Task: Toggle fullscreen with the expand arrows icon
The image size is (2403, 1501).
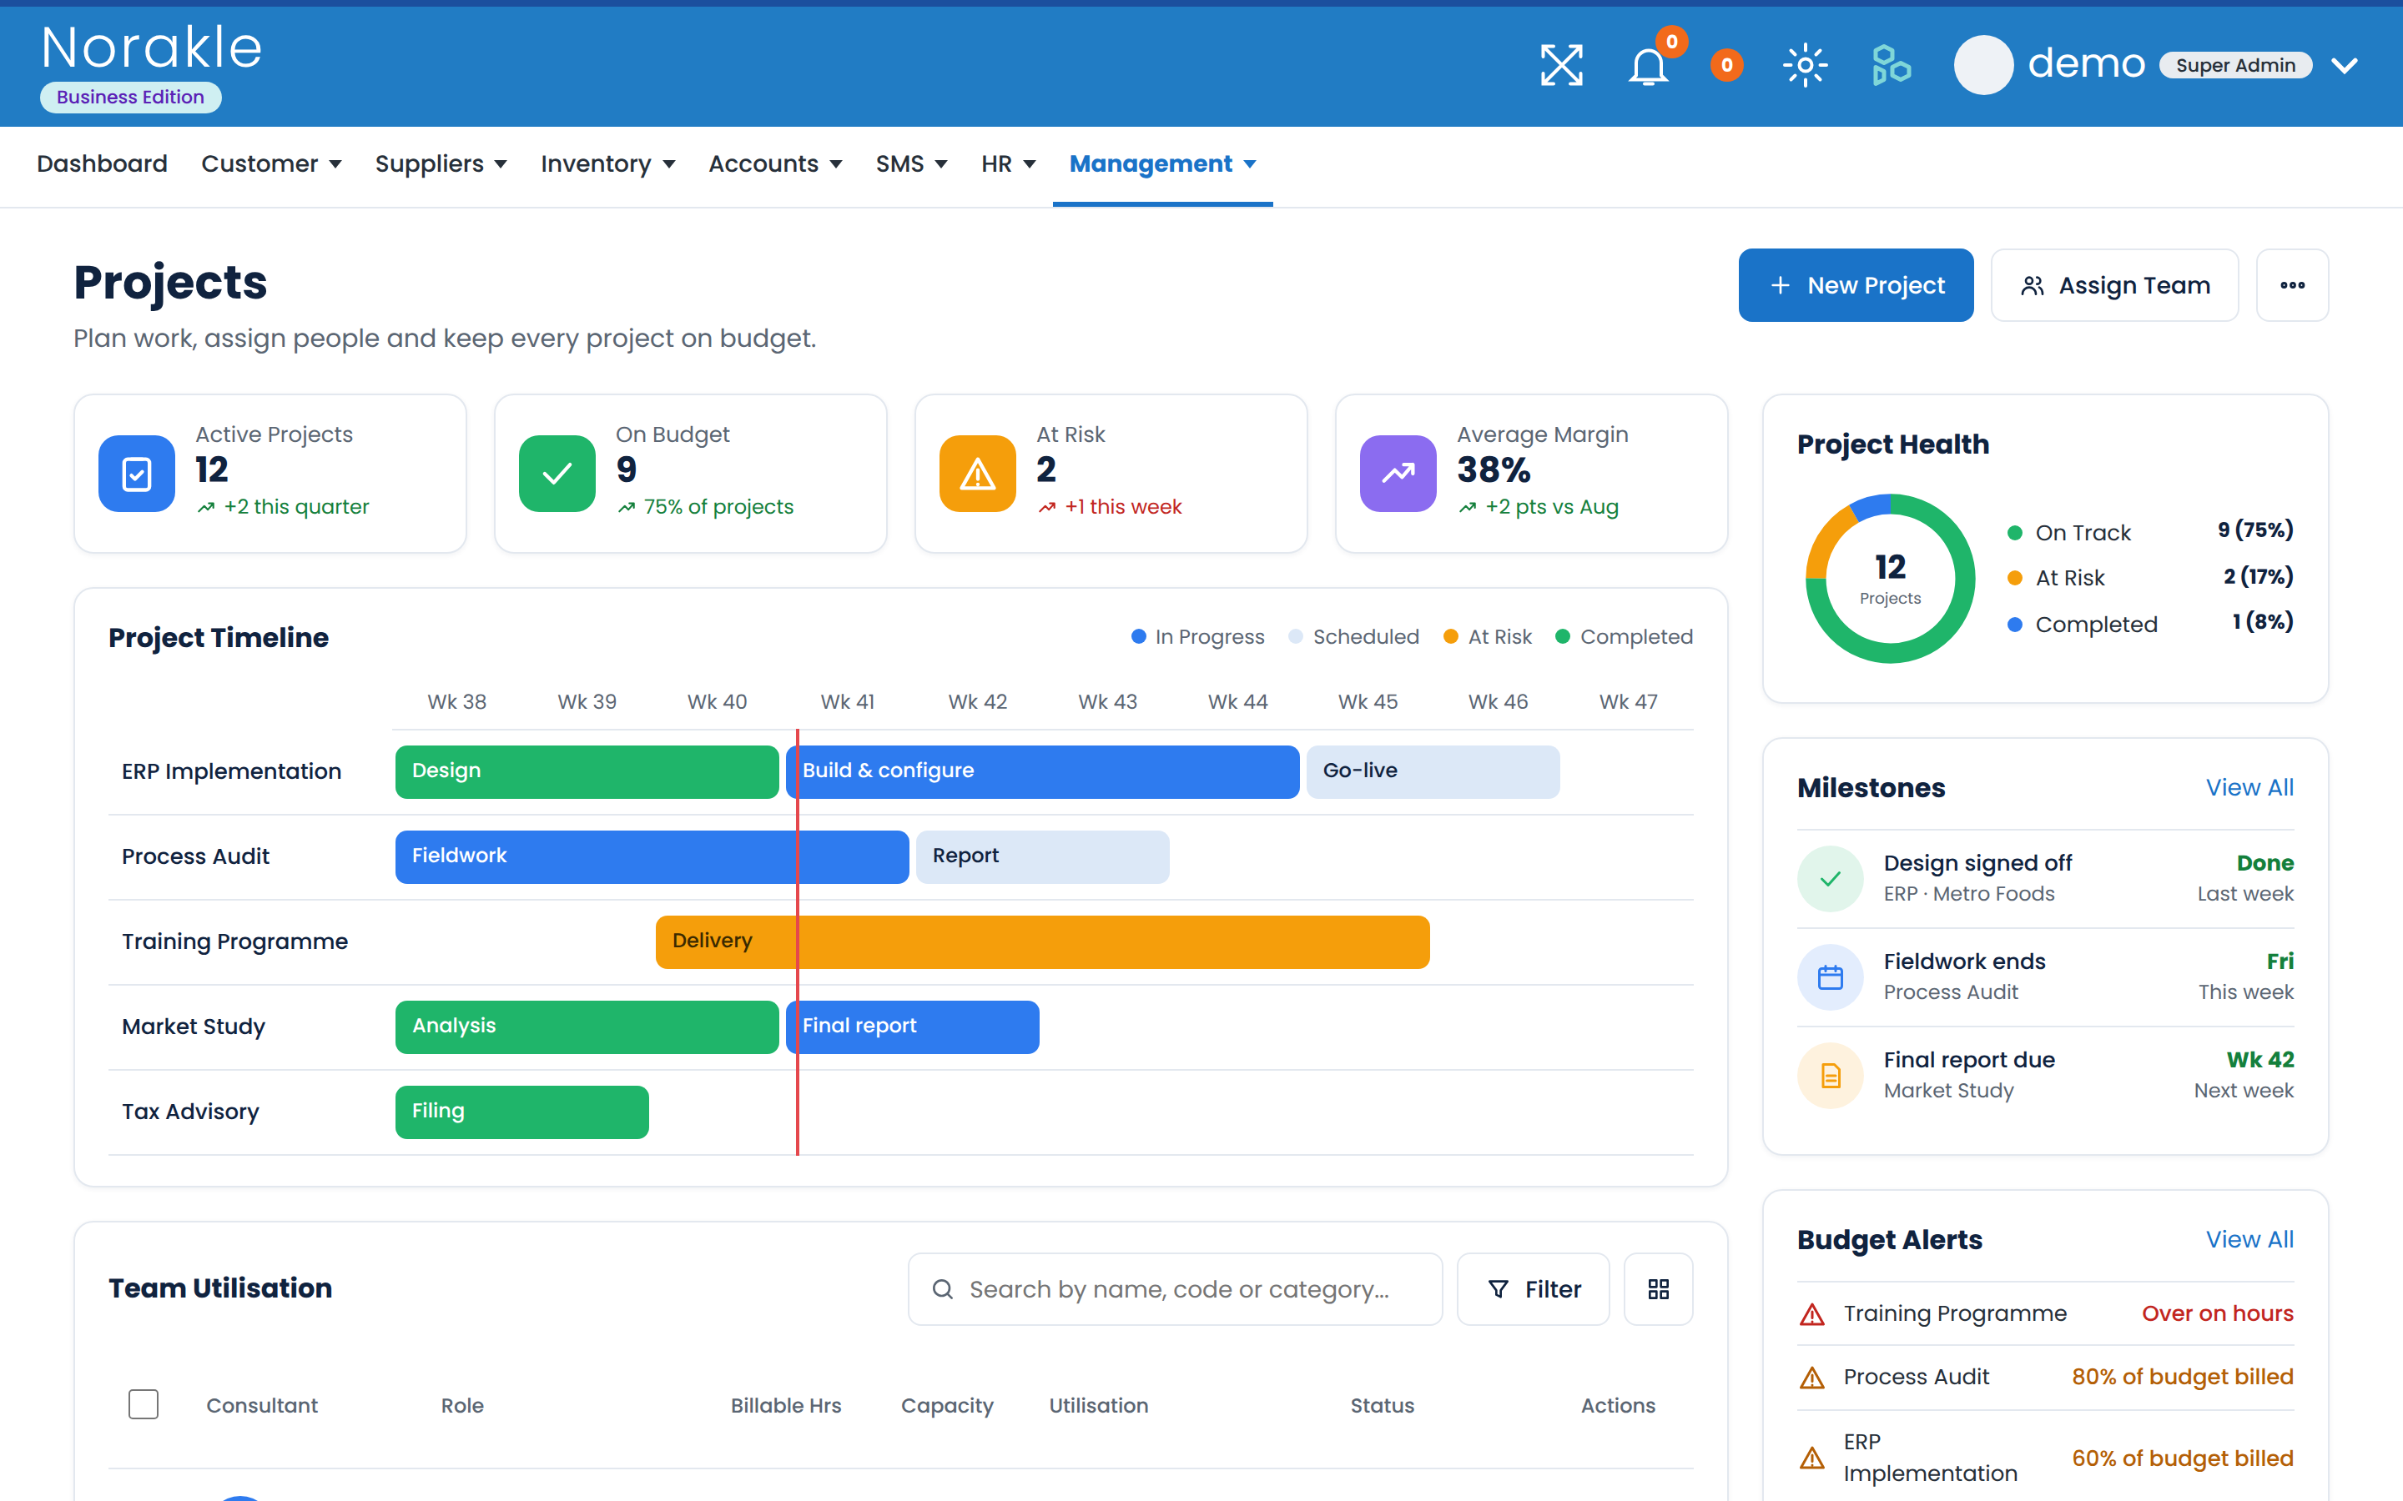Action: click(1561, 66)
